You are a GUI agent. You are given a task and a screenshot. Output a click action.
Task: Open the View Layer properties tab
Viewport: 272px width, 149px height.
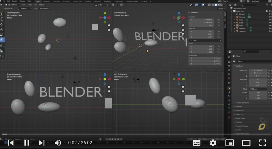pos(229,70)
